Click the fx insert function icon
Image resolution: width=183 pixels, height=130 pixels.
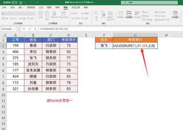coord(35,29)
